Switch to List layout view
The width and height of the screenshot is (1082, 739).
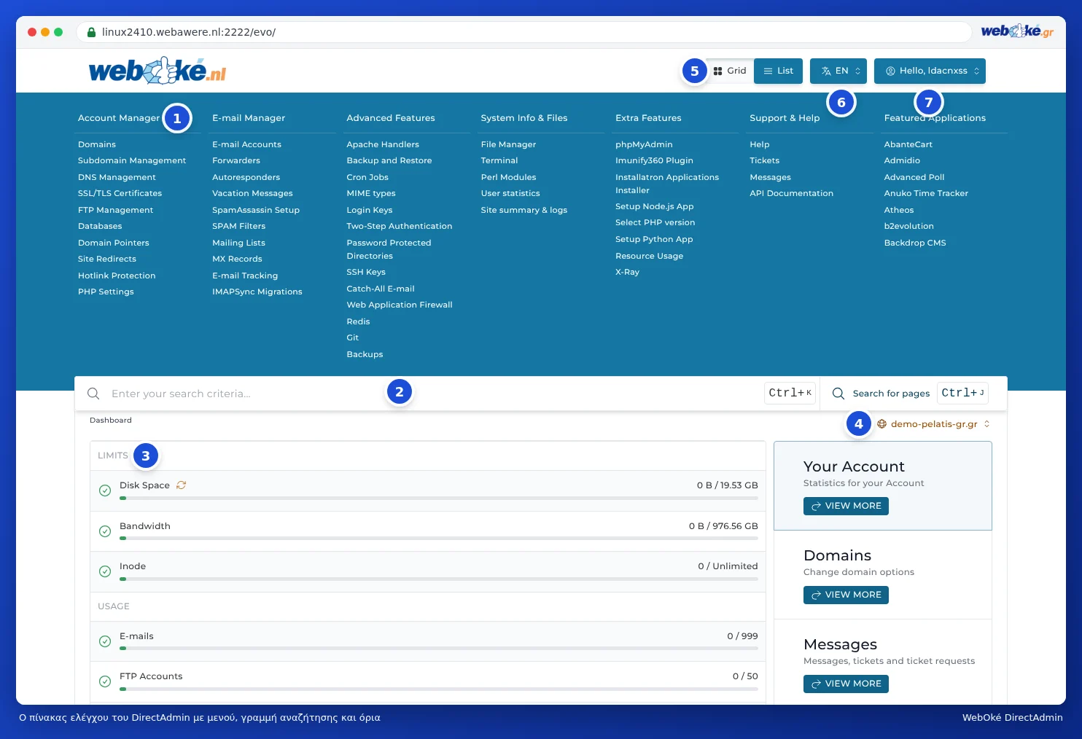pyautogui.click(x=778, y=71)
